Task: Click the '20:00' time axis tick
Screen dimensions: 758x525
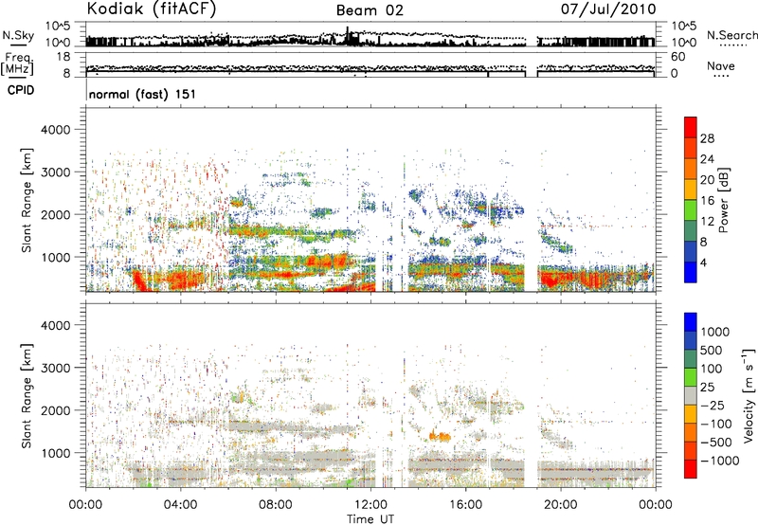Action: [561, 505]
